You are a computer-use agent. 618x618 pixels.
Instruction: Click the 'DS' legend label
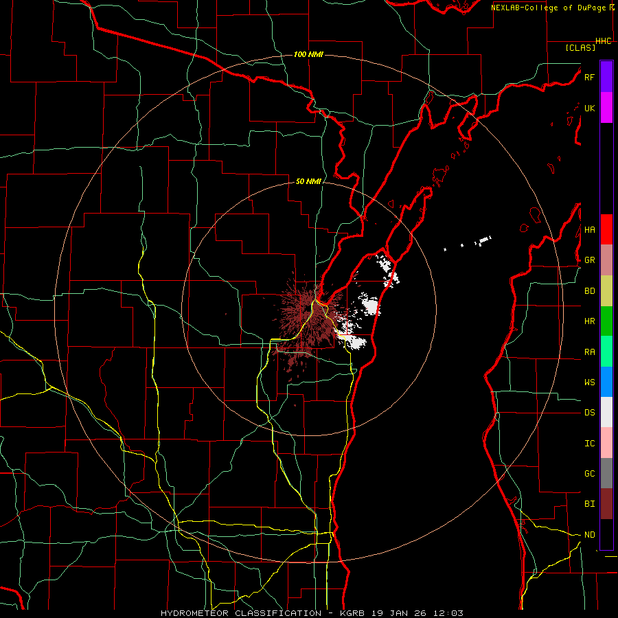[589, 413]
